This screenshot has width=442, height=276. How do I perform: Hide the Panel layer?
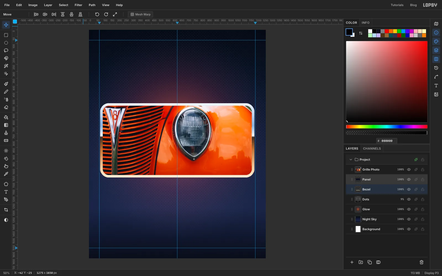(409, 179)
